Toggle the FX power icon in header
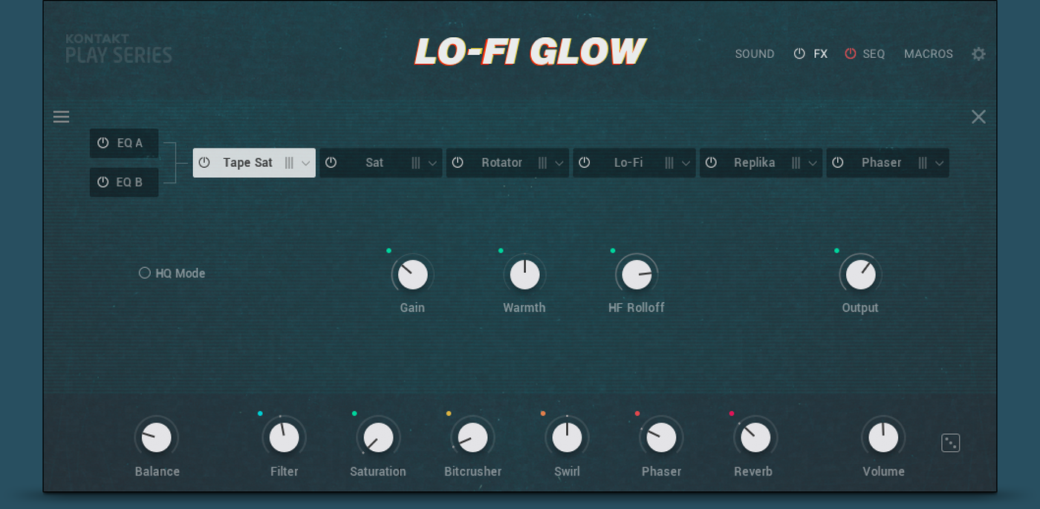 [799, 53]
